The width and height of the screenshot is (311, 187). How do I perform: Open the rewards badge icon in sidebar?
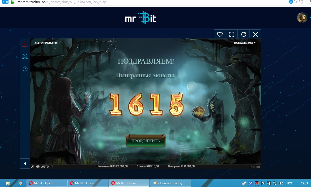click(x=25, y=56)
